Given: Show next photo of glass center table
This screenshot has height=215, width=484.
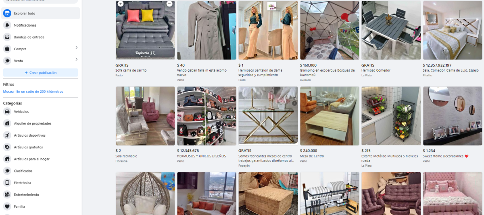Looking at the screenshot, I should (294, 103).
